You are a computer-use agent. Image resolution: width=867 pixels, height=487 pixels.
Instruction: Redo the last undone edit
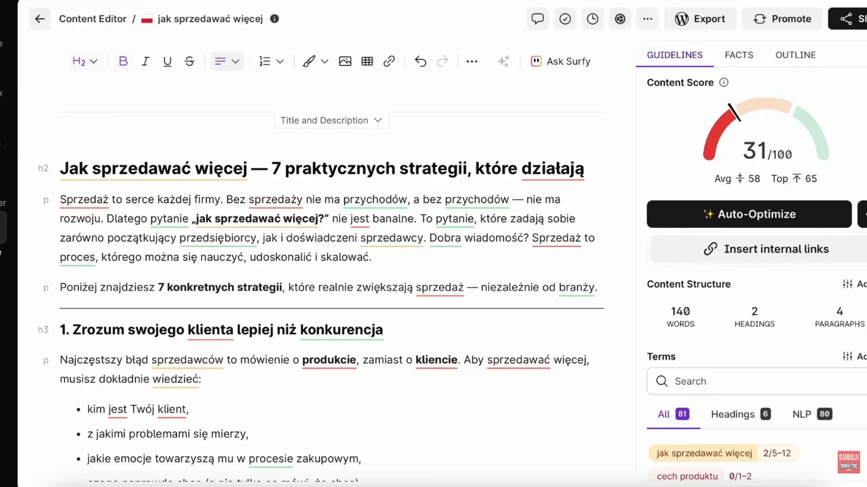tap(443, 61)
